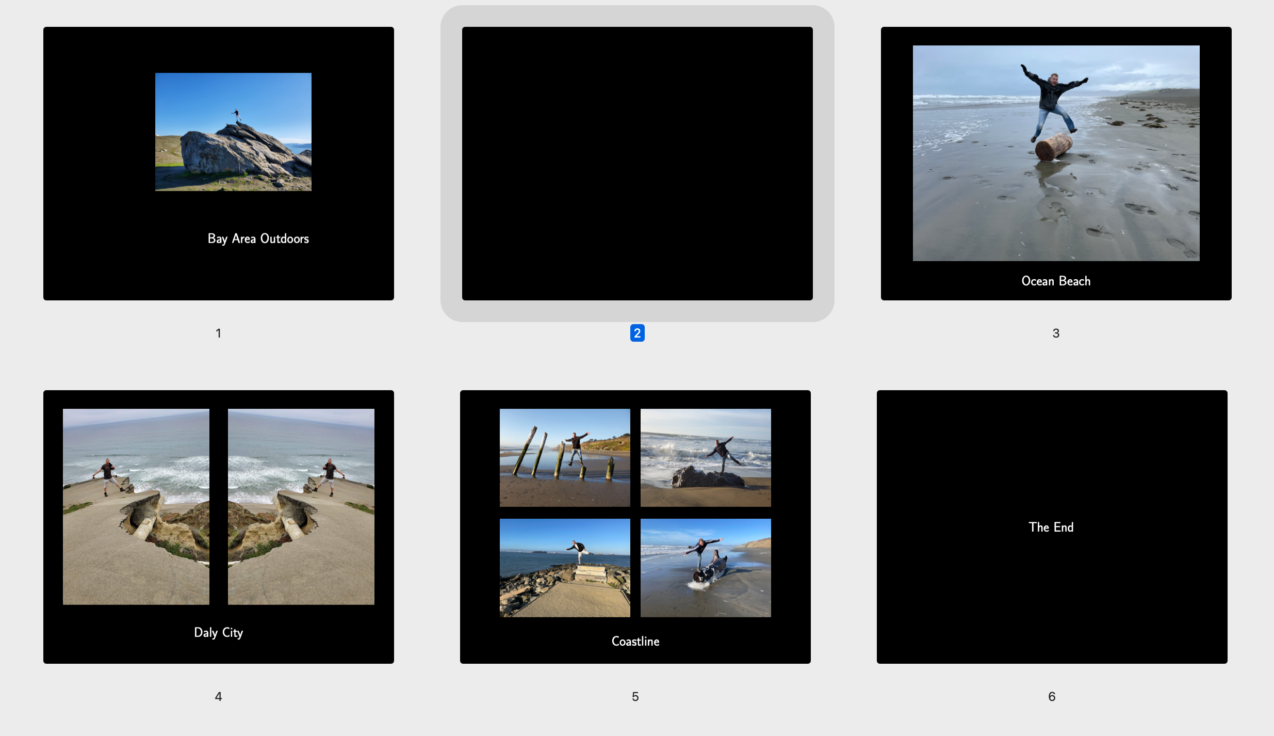Select The End slide thumbnail
The image size is (1274, 736).
[1052, 527]
